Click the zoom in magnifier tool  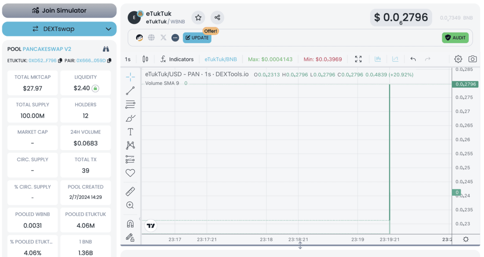point(130,205)
